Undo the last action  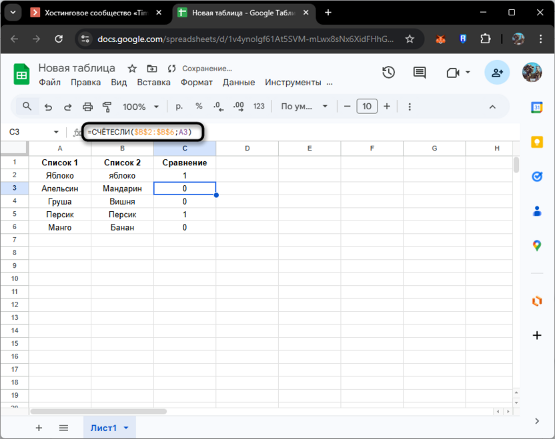(47, 106)
